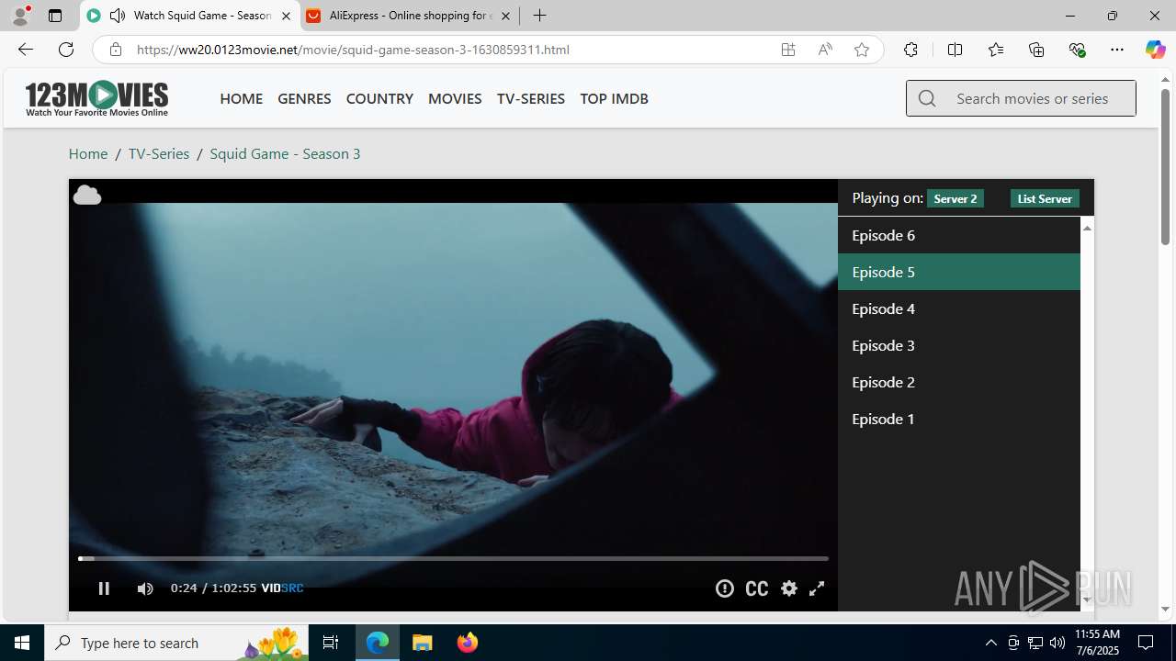Toggle closed captions CC button
This screenshot has height=661, width=1176.
point(757,588)
